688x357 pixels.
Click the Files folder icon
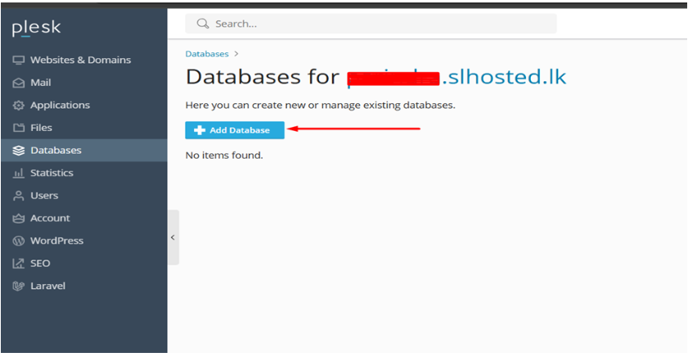pyautogui.click(x=19, y=128)
